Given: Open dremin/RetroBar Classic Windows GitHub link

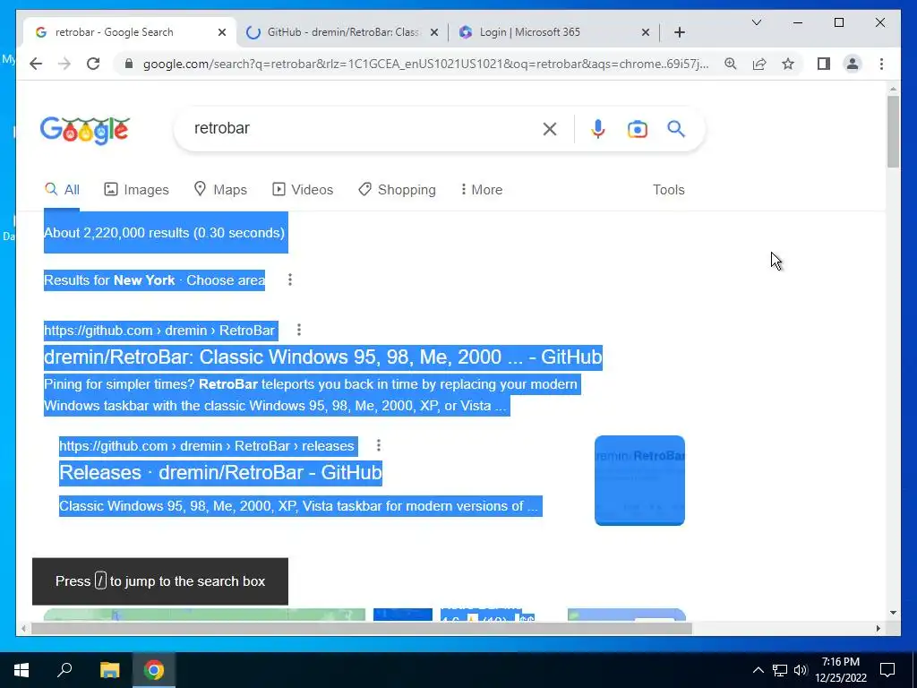Looking at the screenshot, I should 322,357.
